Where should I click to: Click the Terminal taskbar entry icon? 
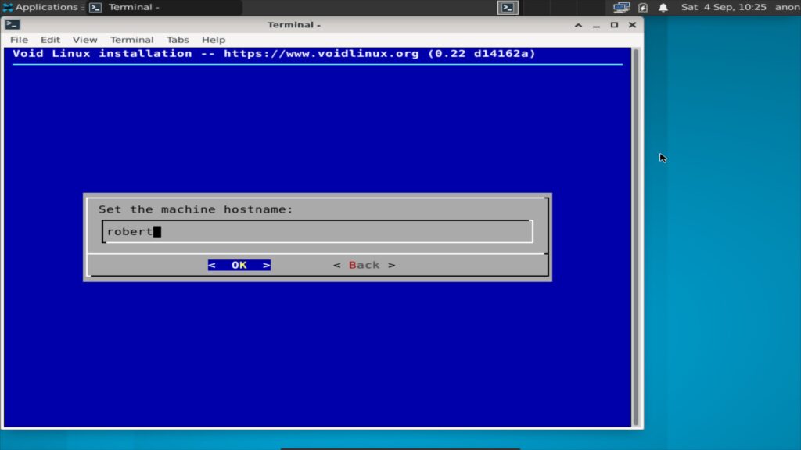click(x=95, y=7)
